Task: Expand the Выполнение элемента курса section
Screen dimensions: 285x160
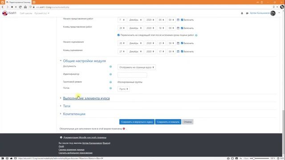Action: coord(86,98)
